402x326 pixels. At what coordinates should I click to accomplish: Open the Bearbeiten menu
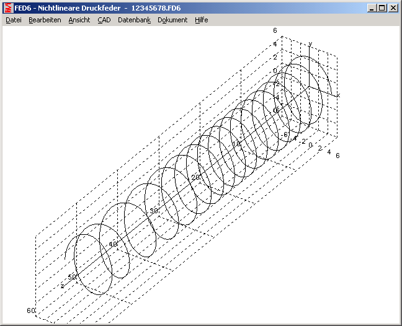tap(45, 20)
